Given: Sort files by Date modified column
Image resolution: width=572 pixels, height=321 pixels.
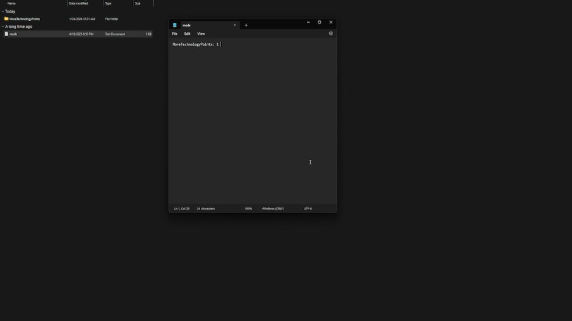Looking at the screenshot, I should coord(79,4).
